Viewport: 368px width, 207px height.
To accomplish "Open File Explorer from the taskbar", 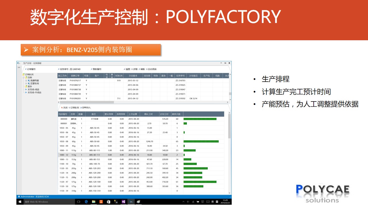I will 94,202.
